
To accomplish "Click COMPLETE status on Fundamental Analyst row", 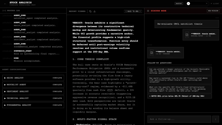I will tap(57, 105).
